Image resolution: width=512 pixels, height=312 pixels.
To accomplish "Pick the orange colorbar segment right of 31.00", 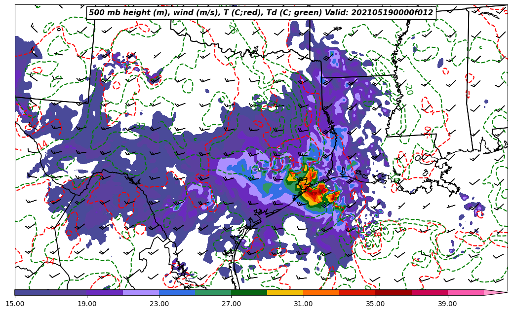I will tap(321, 292).
